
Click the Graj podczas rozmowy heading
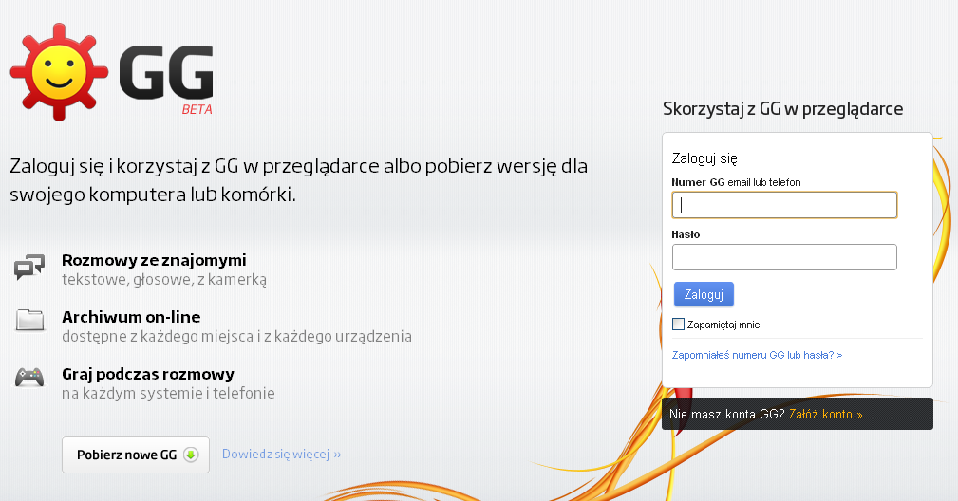point(148,374)
